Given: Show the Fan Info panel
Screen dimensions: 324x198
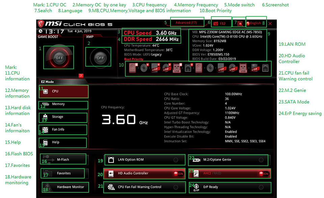Looking at the screenshot, I should point(64,129).
